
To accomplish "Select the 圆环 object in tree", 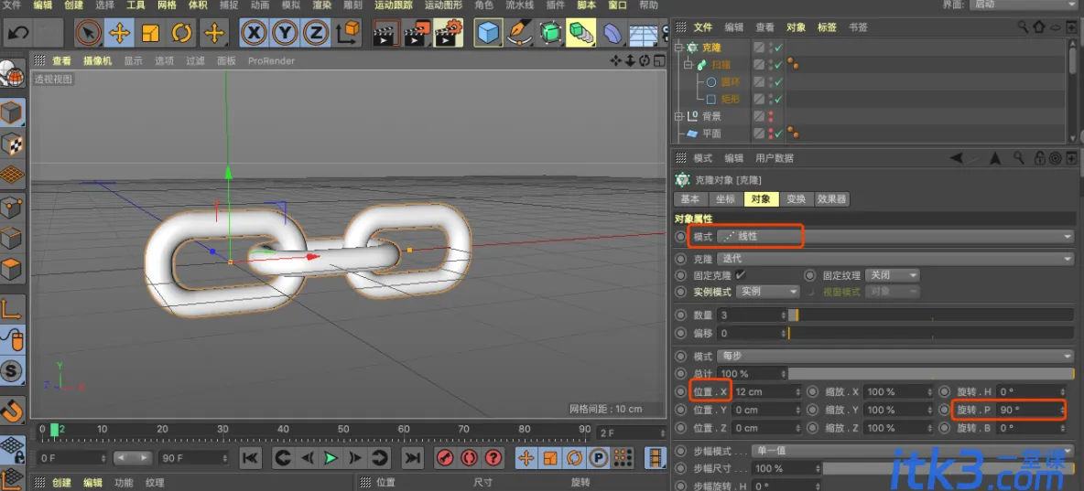I will point(730,81).
